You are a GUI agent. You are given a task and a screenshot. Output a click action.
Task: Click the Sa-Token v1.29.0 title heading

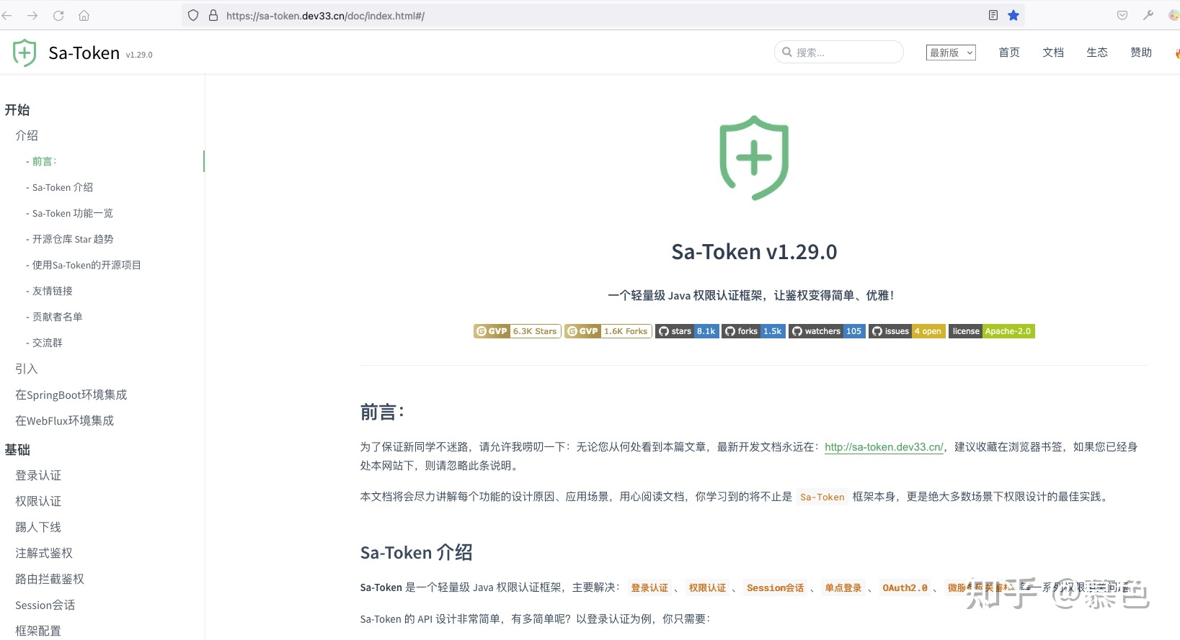pyautogui.click(x=754, y=251)
